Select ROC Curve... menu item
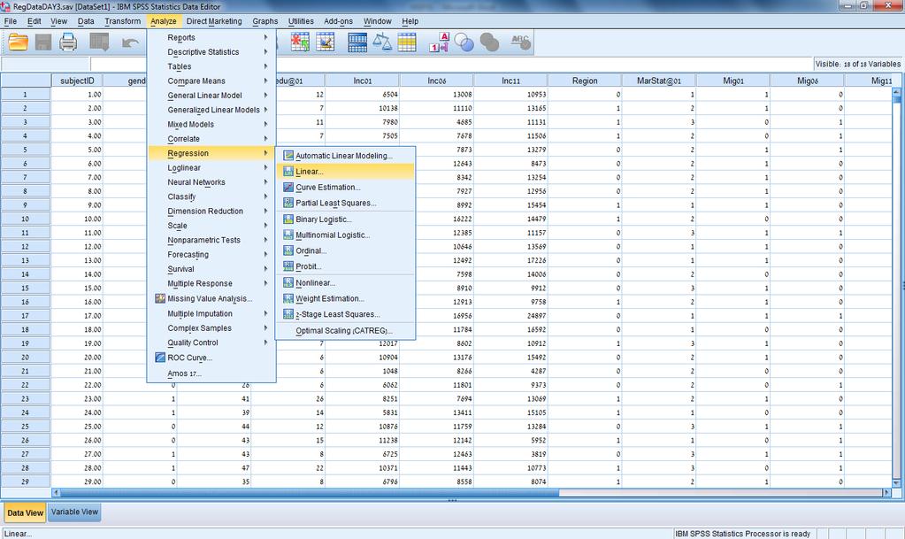 211,358
